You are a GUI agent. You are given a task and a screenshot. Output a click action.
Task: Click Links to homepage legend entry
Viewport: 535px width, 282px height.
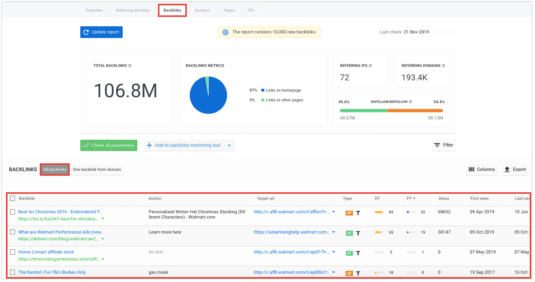point(281,90)
